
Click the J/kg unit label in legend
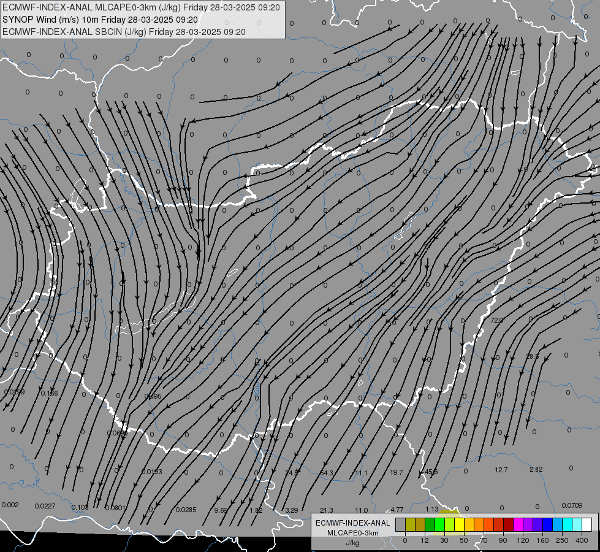pyautogui.click(x=352, y=543)
